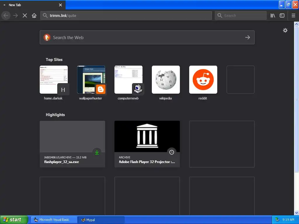Screen dimensions: 299x224
Task: Click the green download arrow badge
Action: pos(97,152)
